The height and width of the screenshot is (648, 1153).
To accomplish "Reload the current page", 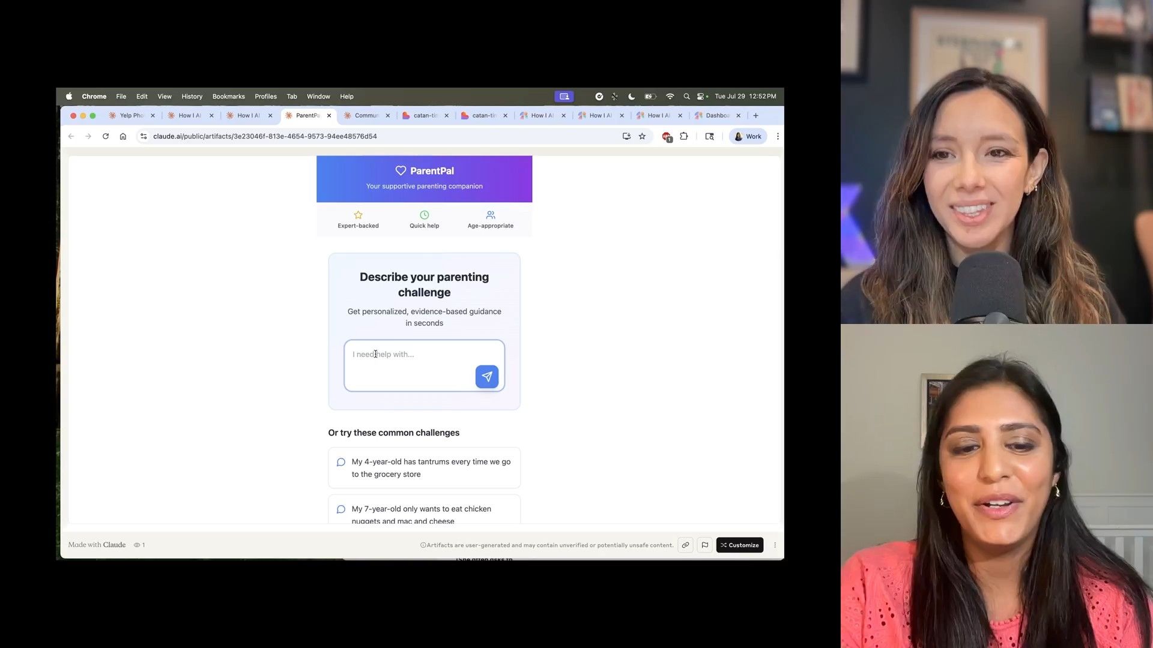I will click(106, 136).
